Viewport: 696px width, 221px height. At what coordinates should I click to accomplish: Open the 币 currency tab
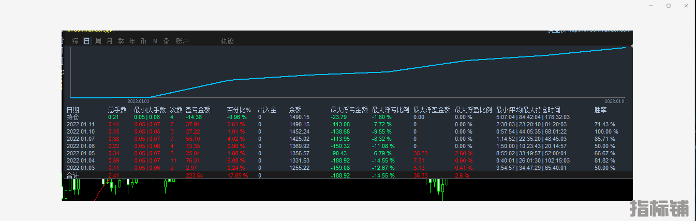[143, 41]
